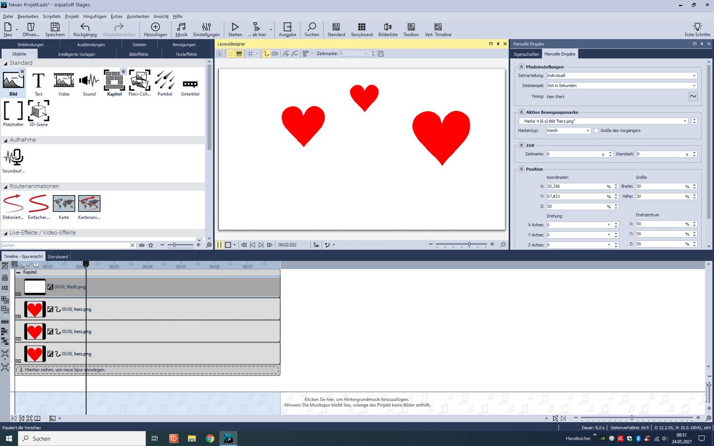Open the Markentyp dropdown
Viewport: 714px width, 446px height.
[x=568, y=130]
